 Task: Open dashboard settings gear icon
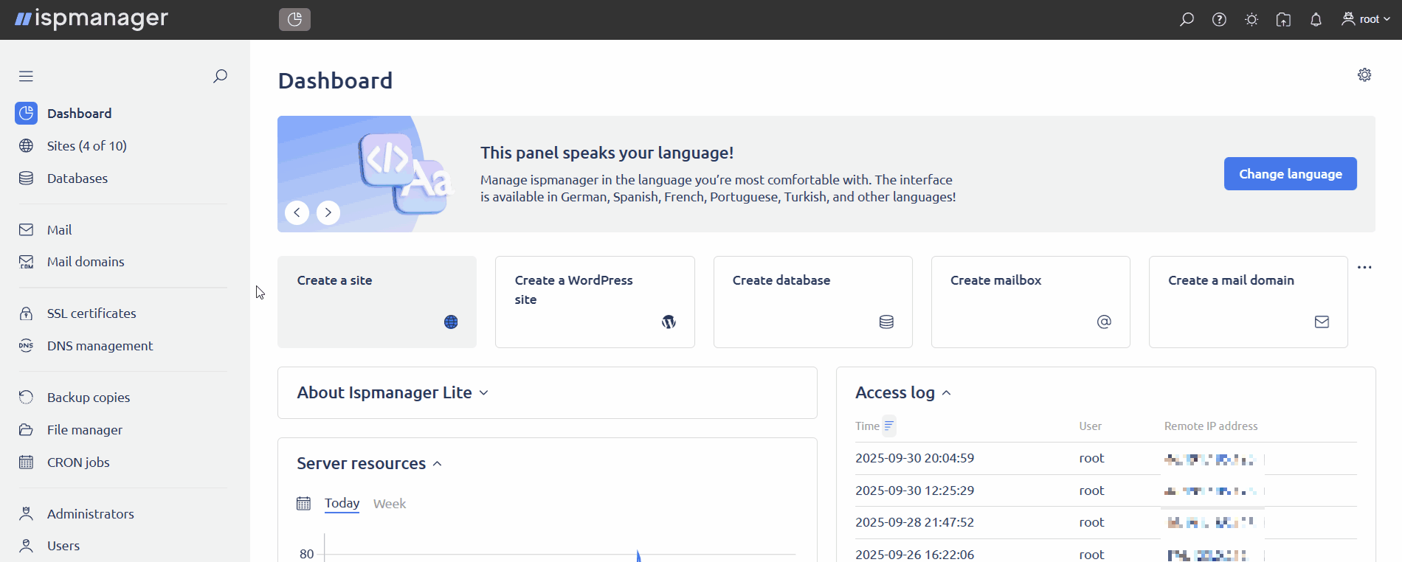pyautogui.click(x=1364, y=75)
